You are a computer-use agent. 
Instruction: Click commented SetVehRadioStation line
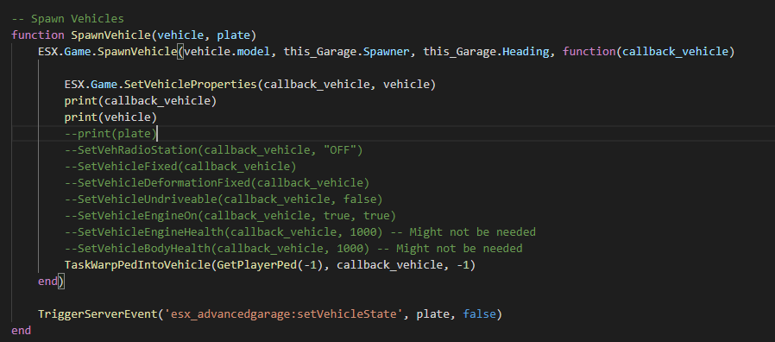[213, 150]
